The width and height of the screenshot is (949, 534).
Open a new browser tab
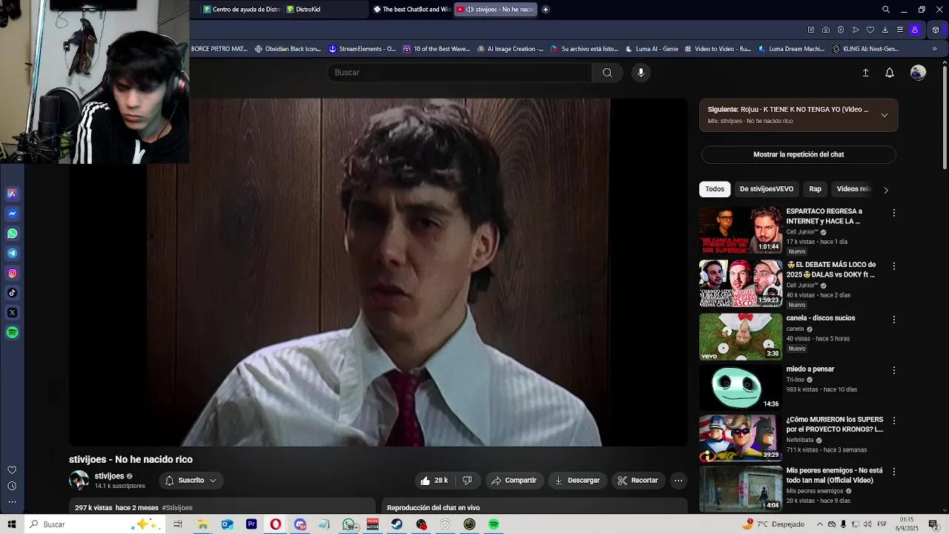coord(546,10)
